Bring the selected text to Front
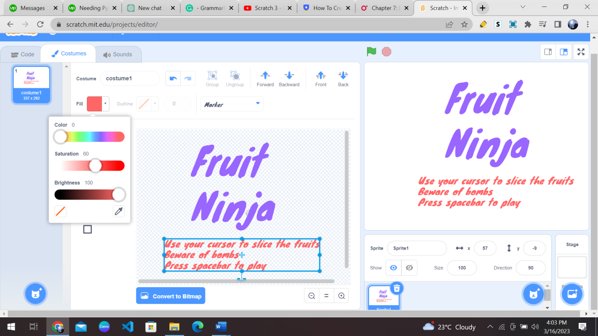Image resolution: width=598 pixels, height=336 pixels. pos(320,78)
